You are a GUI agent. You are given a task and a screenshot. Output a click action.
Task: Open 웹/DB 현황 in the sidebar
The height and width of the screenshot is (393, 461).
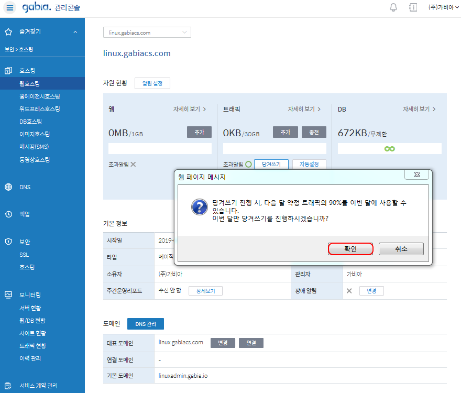click(x=32, y=321)
